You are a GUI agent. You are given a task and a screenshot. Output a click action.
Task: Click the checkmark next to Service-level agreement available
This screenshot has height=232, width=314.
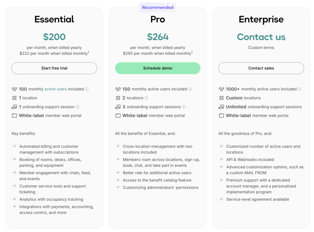[x=221, y=199]
